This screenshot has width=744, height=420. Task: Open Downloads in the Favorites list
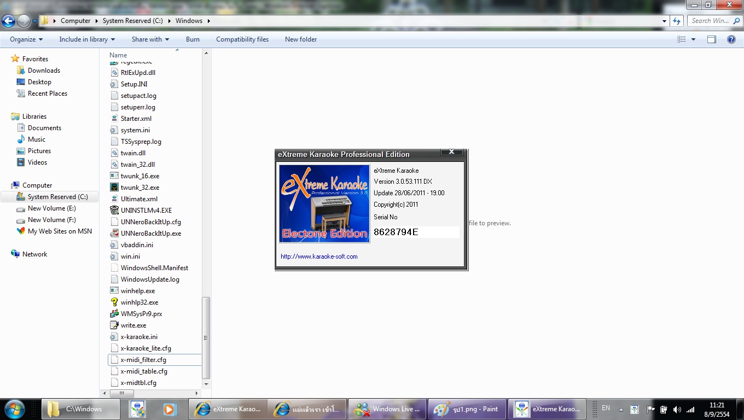click(44, 71)
